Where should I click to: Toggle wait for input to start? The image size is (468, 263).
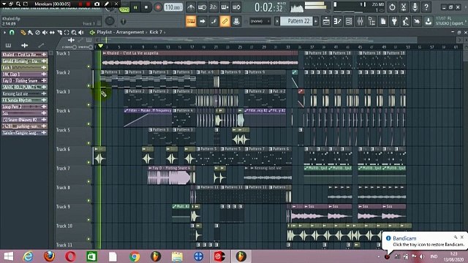[202, 7]
